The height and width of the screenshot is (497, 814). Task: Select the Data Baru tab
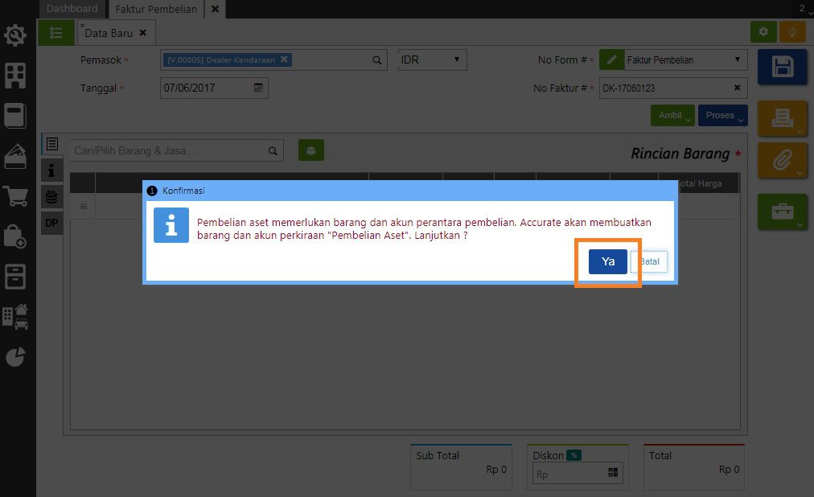point(109,33)
